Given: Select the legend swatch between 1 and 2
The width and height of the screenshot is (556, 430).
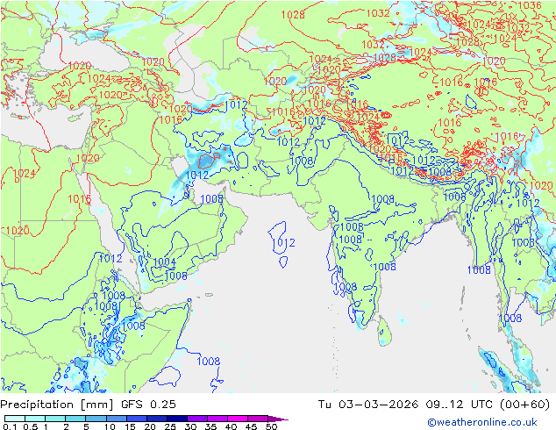Looking at the screenshot, I should [55, 419].
